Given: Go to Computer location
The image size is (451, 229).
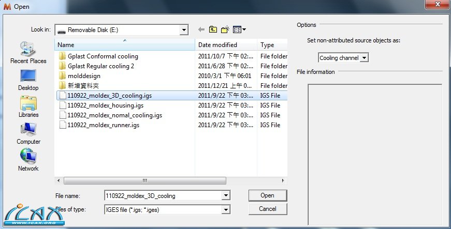Looking at the screenshot, I should [x=28, y=133].
